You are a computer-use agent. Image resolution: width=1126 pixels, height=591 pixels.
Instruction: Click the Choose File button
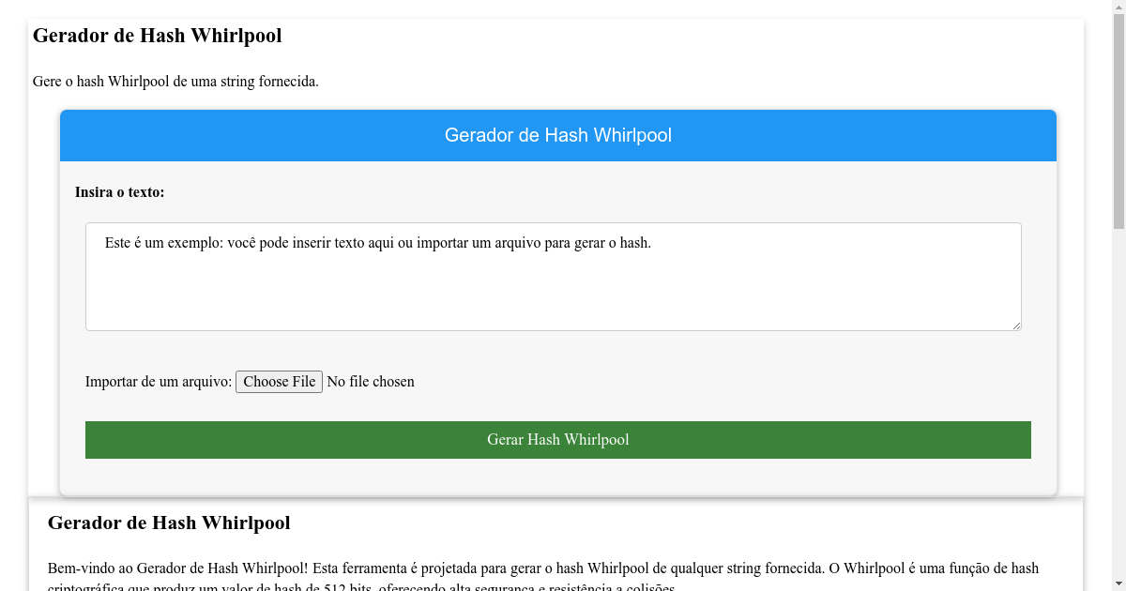point(279,381)
